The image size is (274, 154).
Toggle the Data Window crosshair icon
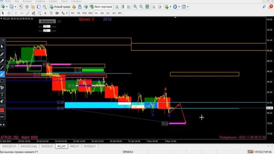[x=27, y=7]
